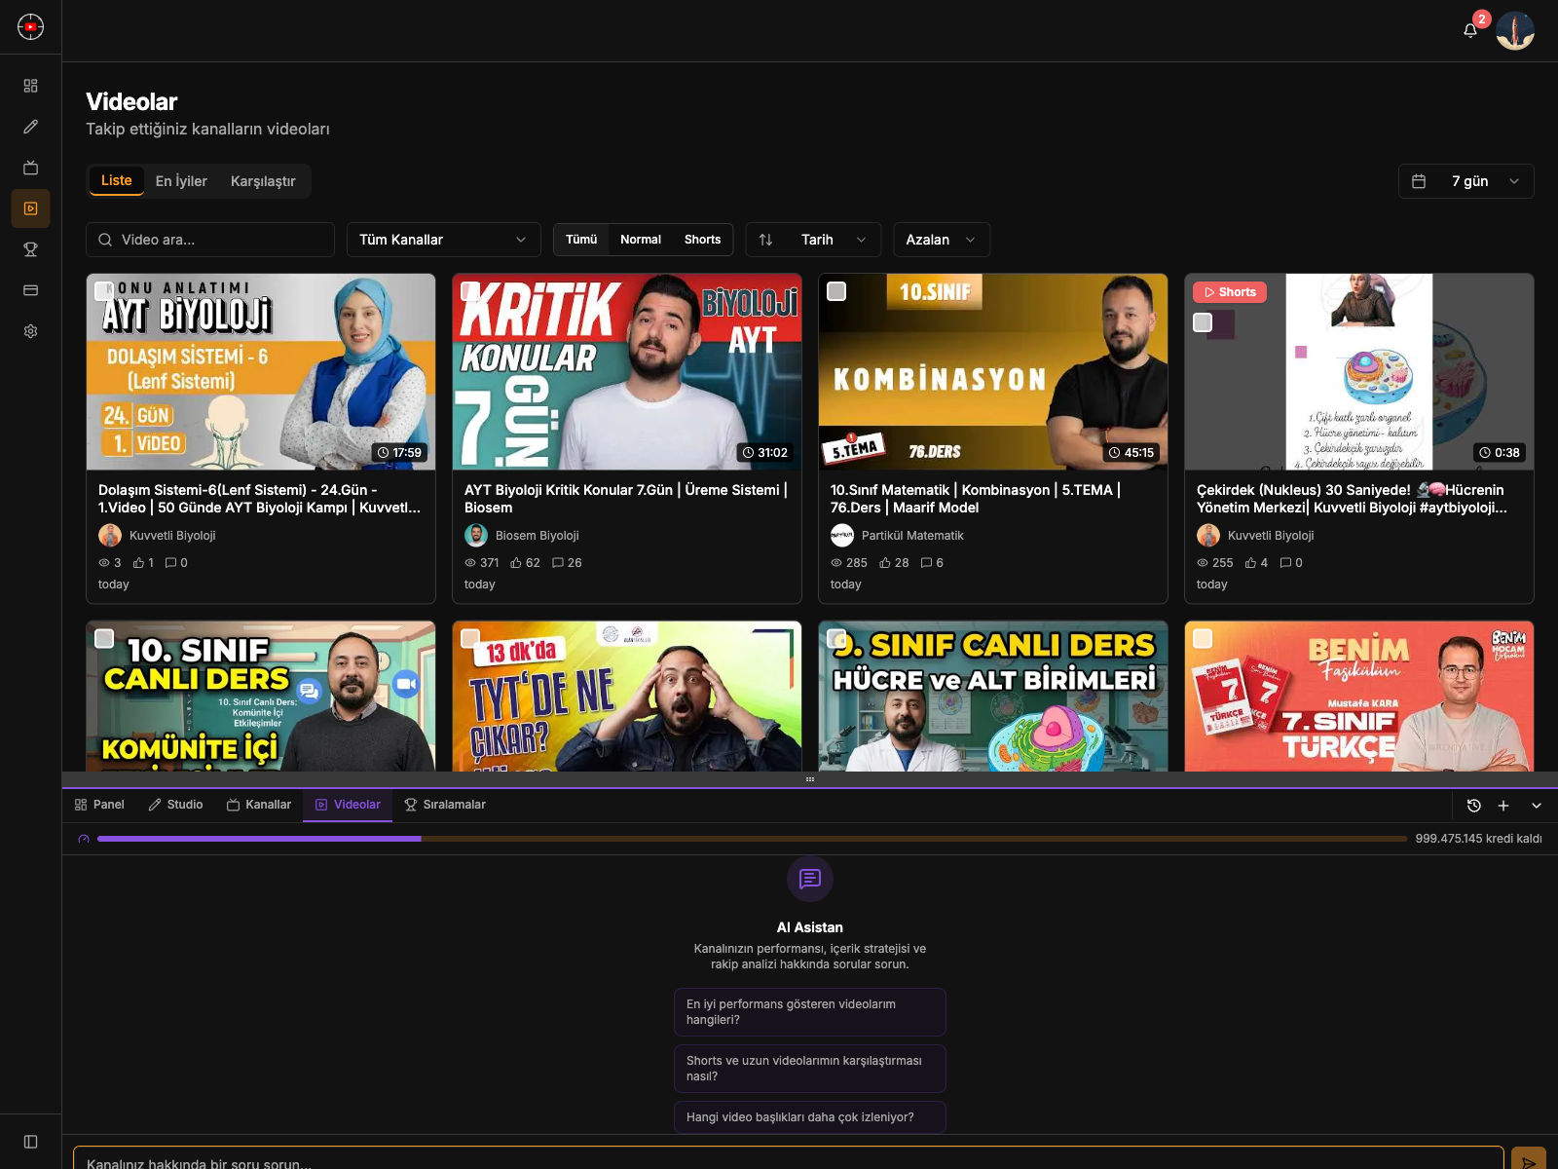Open the Çekirdek Nukleus Shorts thumbnail
Screen dimensions: 1558x1169
pyautogui.click(x=1359, y=372)
